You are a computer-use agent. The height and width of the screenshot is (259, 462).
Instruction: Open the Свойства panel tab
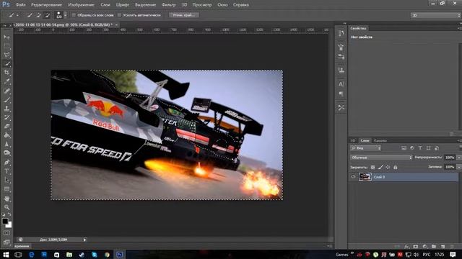[x=358, y=28]
